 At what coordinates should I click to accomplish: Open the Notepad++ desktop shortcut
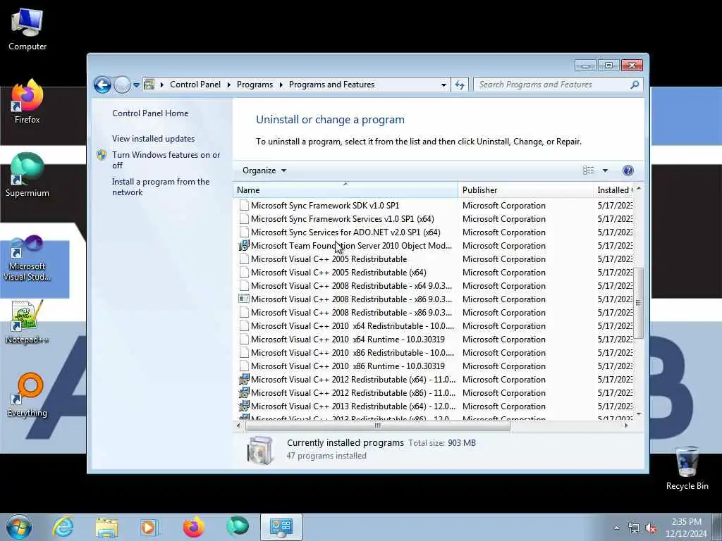point(27,322)
